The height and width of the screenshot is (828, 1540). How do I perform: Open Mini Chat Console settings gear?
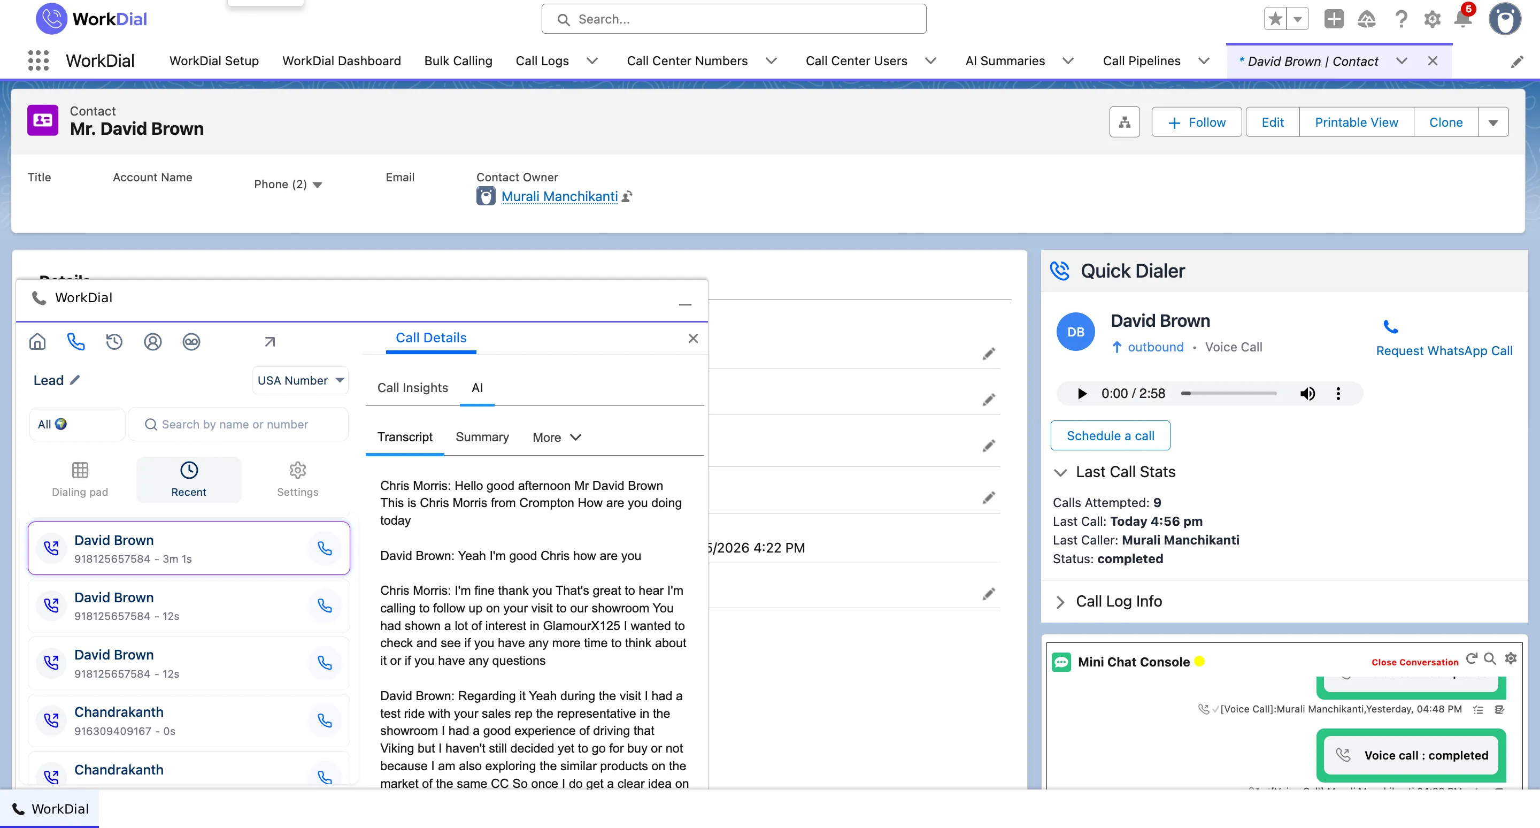1511,658
